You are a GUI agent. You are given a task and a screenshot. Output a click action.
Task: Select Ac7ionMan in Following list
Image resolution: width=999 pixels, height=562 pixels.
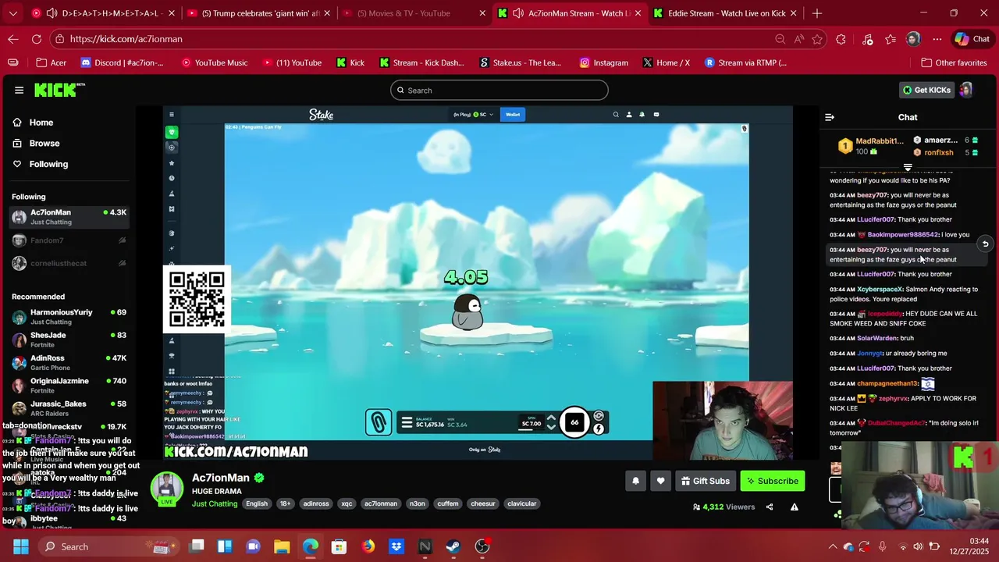click(69, 217)
